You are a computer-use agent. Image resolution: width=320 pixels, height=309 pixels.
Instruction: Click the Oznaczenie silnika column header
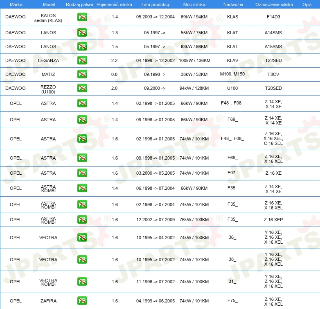click(274, 4)
